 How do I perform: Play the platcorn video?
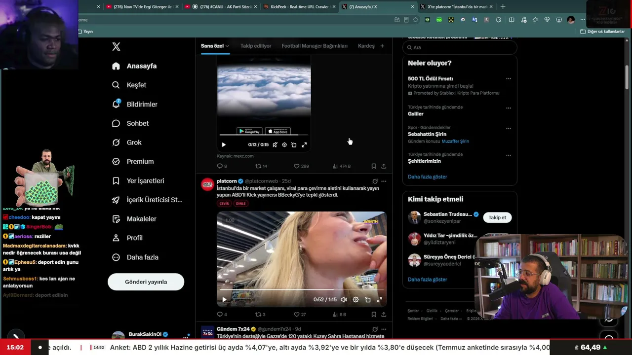tap(224, 299)
